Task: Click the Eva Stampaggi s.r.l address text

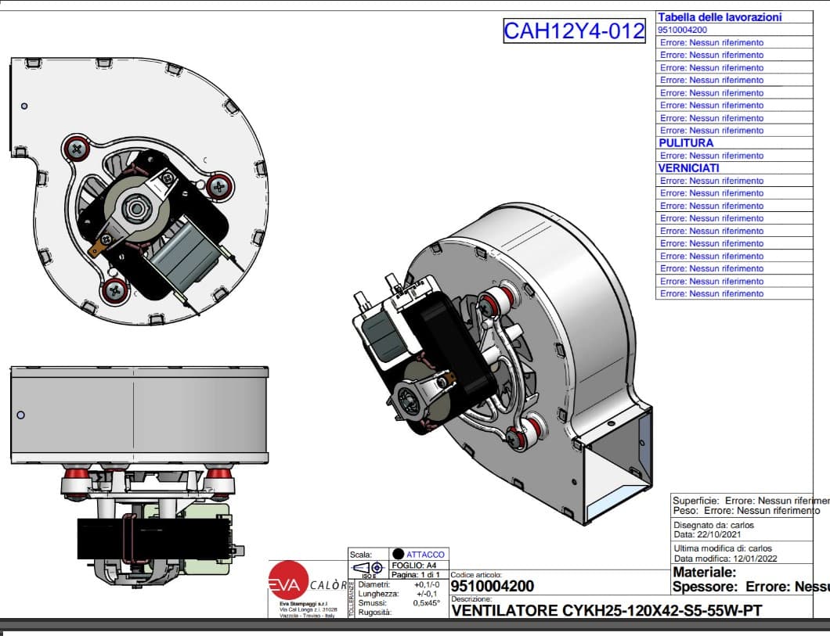Action: 308,609
